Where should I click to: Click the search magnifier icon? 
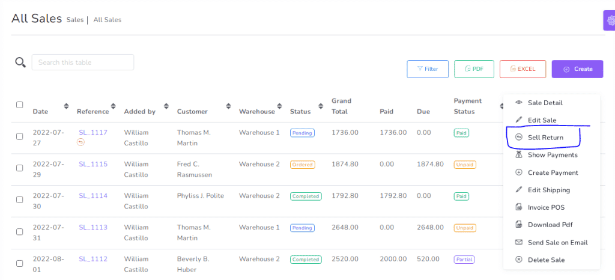(x=20, y=62)
